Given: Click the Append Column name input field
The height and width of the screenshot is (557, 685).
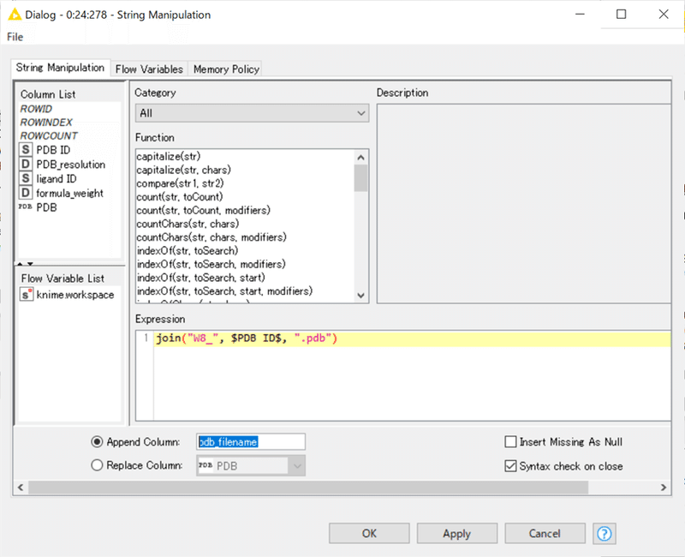Looking at the screenshot, I should click(x=251, y=442).
